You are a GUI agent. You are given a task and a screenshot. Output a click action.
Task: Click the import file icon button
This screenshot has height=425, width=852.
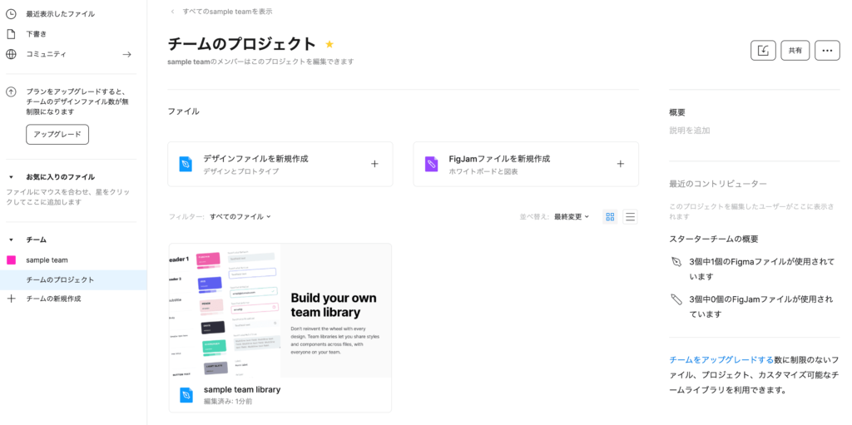click(762, 51)
